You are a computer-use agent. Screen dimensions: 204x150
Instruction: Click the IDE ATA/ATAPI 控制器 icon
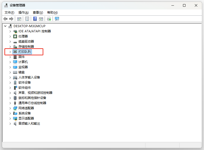[x=15, y=31]
